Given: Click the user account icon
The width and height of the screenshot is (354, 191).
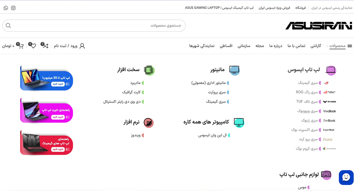Looking at the screenshot, I should [82, 46].
